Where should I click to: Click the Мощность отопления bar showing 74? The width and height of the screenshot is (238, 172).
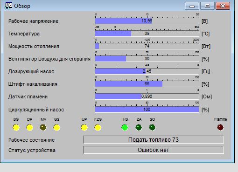click(147, 46)
